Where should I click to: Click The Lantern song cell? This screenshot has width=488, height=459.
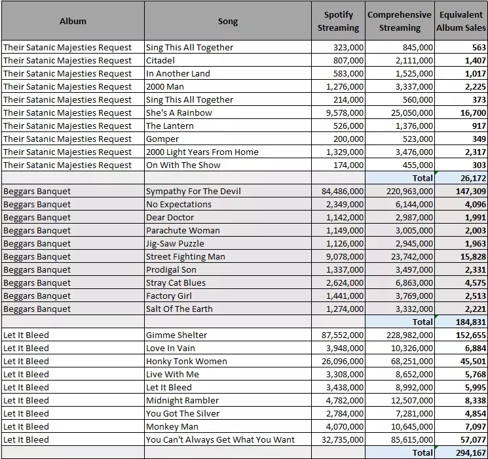tap(228, 126)
